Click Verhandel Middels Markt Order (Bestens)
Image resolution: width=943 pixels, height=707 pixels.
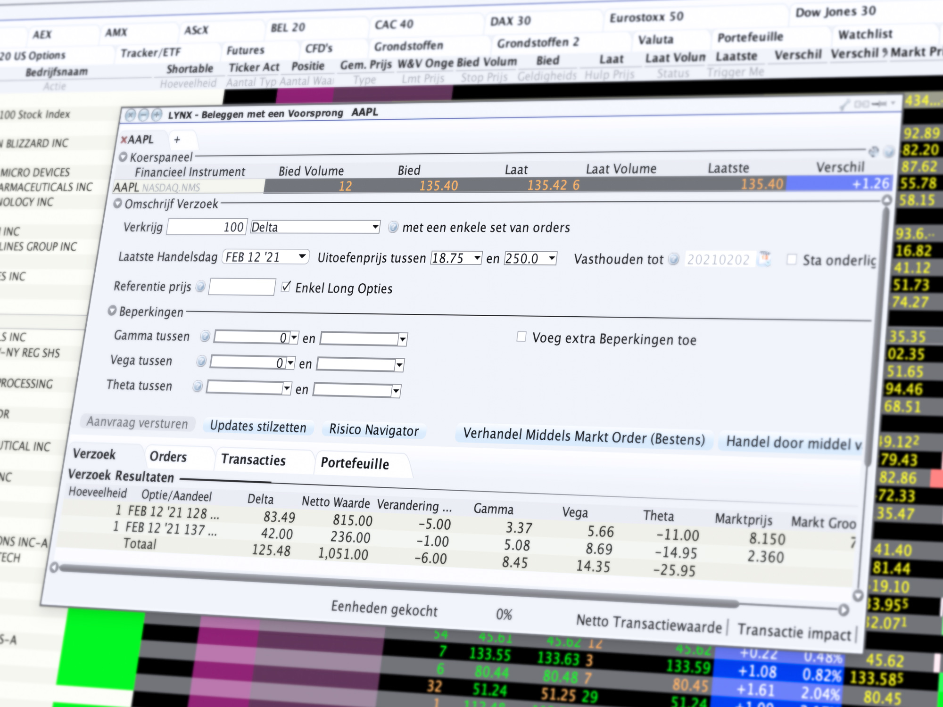pyautogui.click(x=584, y=436)
